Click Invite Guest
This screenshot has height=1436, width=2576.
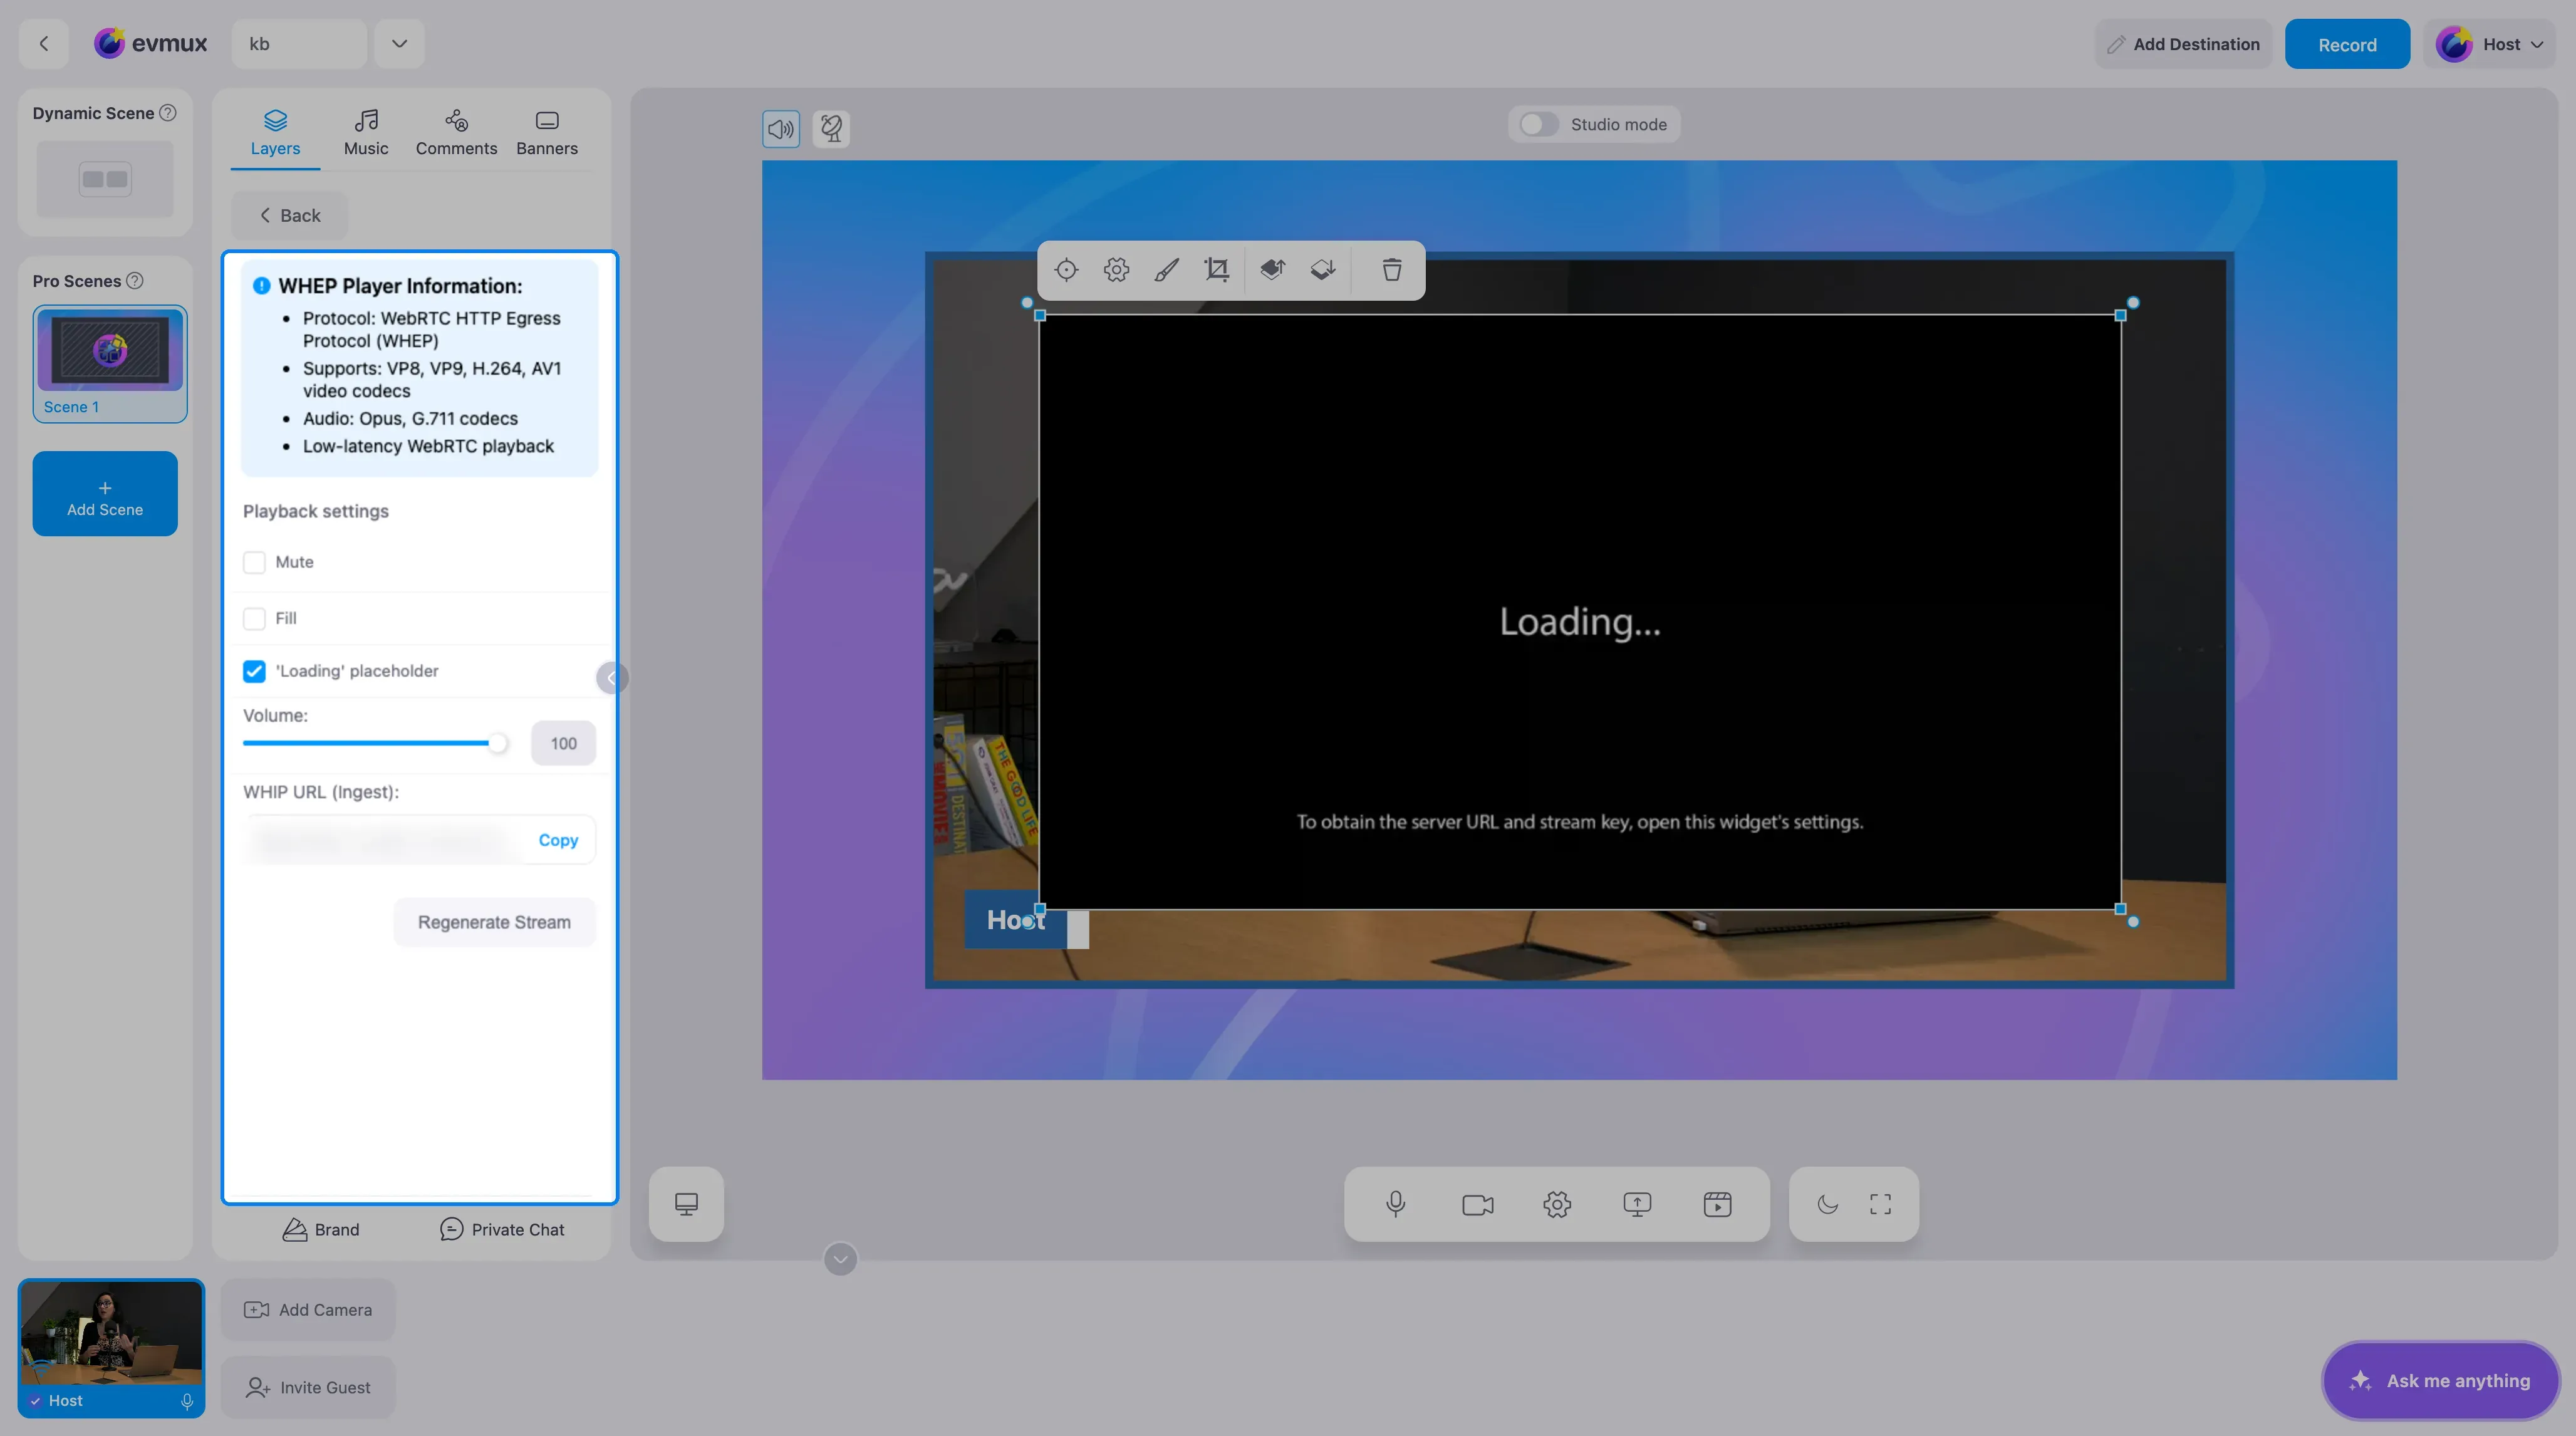point(308,1387)
